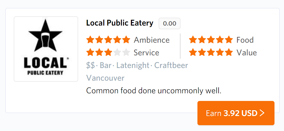284x131 pixels.
Task: Open the Local Public Eatery title link
Action: (120, 23)
